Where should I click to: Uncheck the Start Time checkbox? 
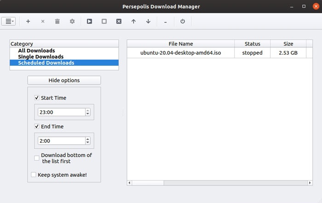coord(37,98)
